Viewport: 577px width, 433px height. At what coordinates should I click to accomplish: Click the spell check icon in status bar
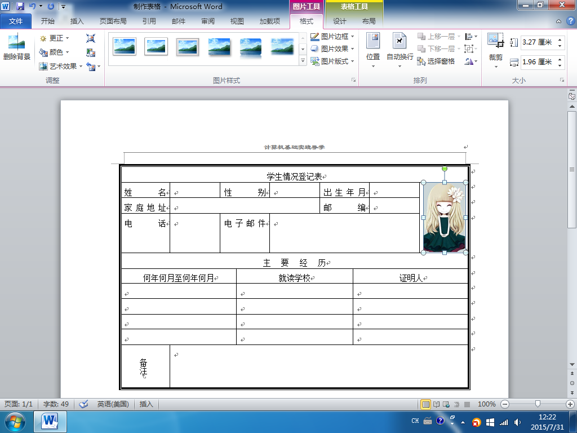tap(83, 404)
